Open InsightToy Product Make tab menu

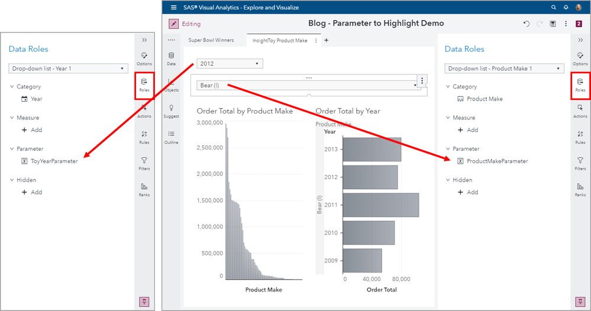(x=316, y=41)
